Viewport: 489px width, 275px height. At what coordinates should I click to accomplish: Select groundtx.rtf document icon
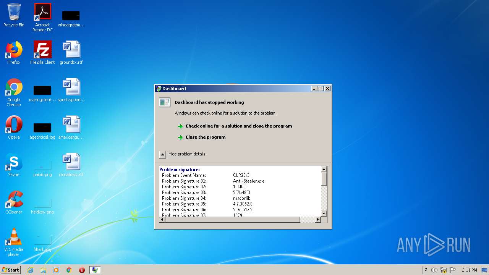71,53
